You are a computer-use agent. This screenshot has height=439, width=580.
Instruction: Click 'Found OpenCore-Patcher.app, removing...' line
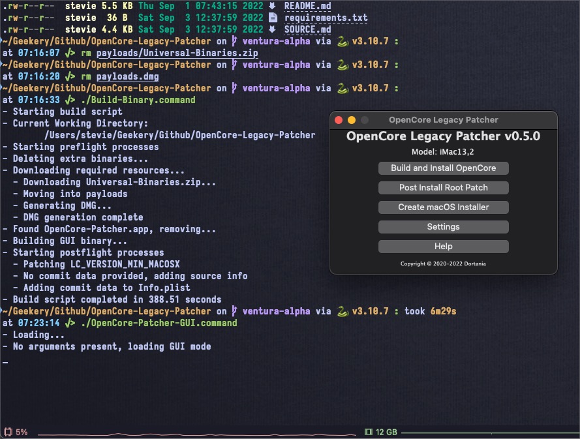(114, 229)
